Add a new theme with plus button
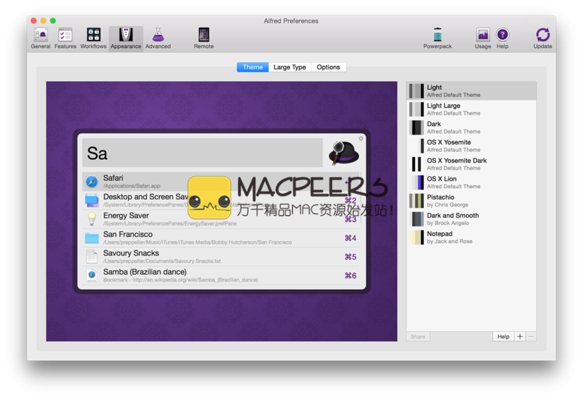Image resolution: width=583 pixels, height=399 pixels. click(x=520, y=337)
